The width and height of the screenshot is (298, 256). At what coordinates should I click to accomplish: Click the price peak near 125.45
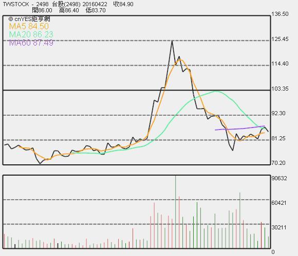click(172, 41)
